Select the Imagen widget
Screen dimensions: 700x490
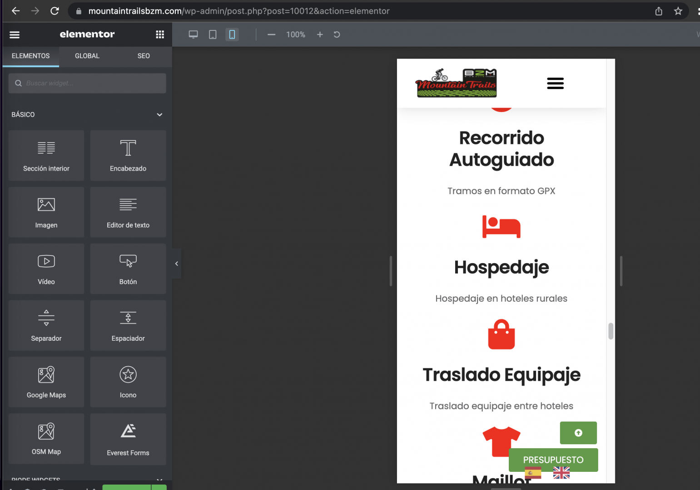(x=46, y=212)
